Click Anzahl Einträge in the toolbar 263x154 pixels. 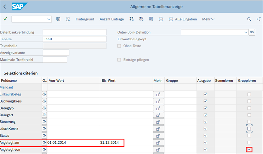tap(112, 19)
